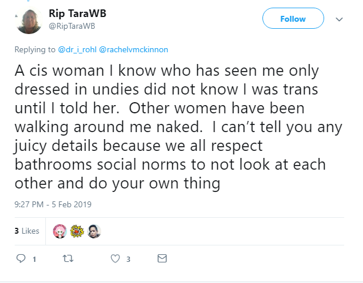Image resolution: width=363 pixels, height=283 pixels.
Task: Click the tweet body text
Action: [178, 127]
